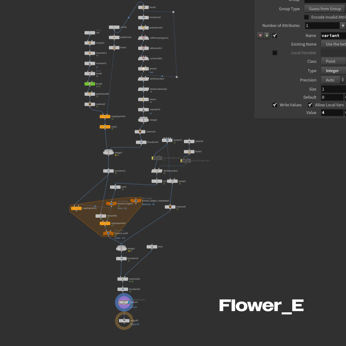Select the uvproject1 node
Screen dimensions: 346x346
[90, 63]
